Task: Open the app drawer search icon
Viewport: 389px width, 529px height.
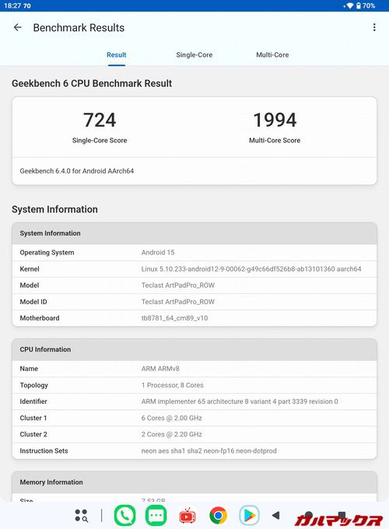Action: 82,515
